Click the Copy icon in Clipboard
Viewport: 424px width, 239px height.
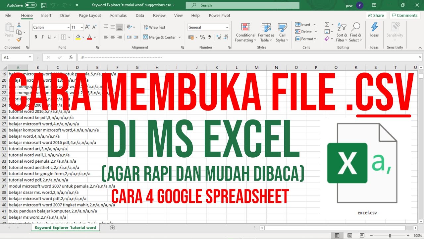point(19,32)
